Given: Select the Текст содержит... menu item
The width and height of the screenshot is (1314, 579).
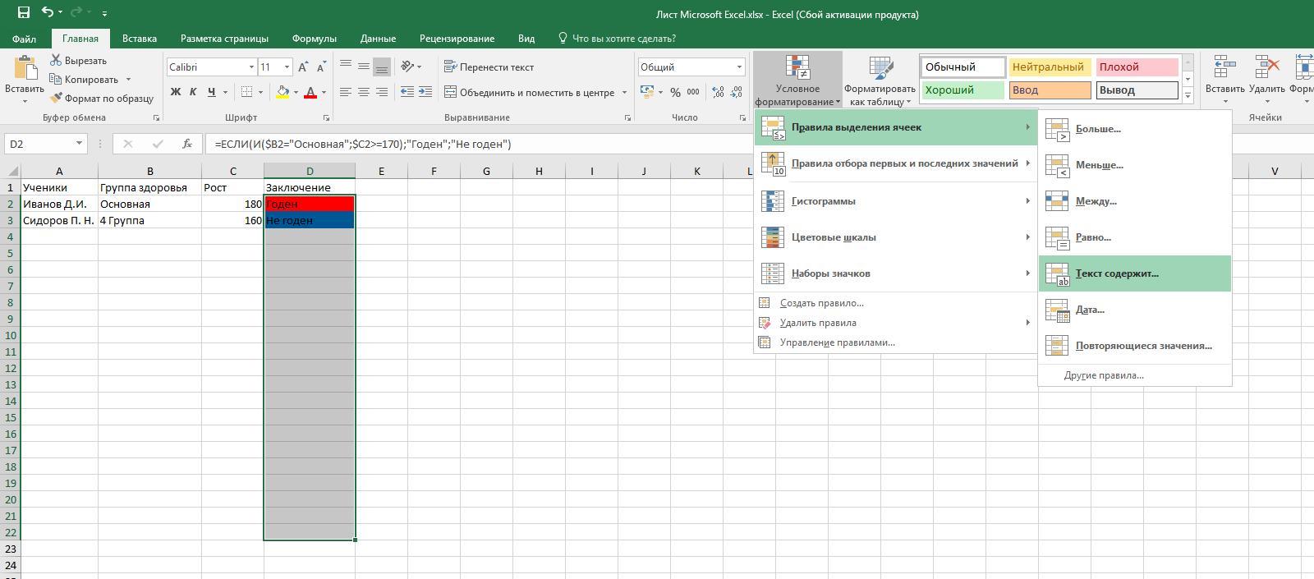Looking at the screenshot, I should tap(1117, 273).
